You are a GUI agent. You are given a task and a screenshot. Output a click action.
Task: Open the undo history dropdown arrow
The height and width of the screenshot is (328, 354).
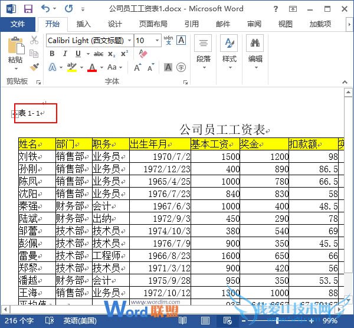tap(55, 9)
